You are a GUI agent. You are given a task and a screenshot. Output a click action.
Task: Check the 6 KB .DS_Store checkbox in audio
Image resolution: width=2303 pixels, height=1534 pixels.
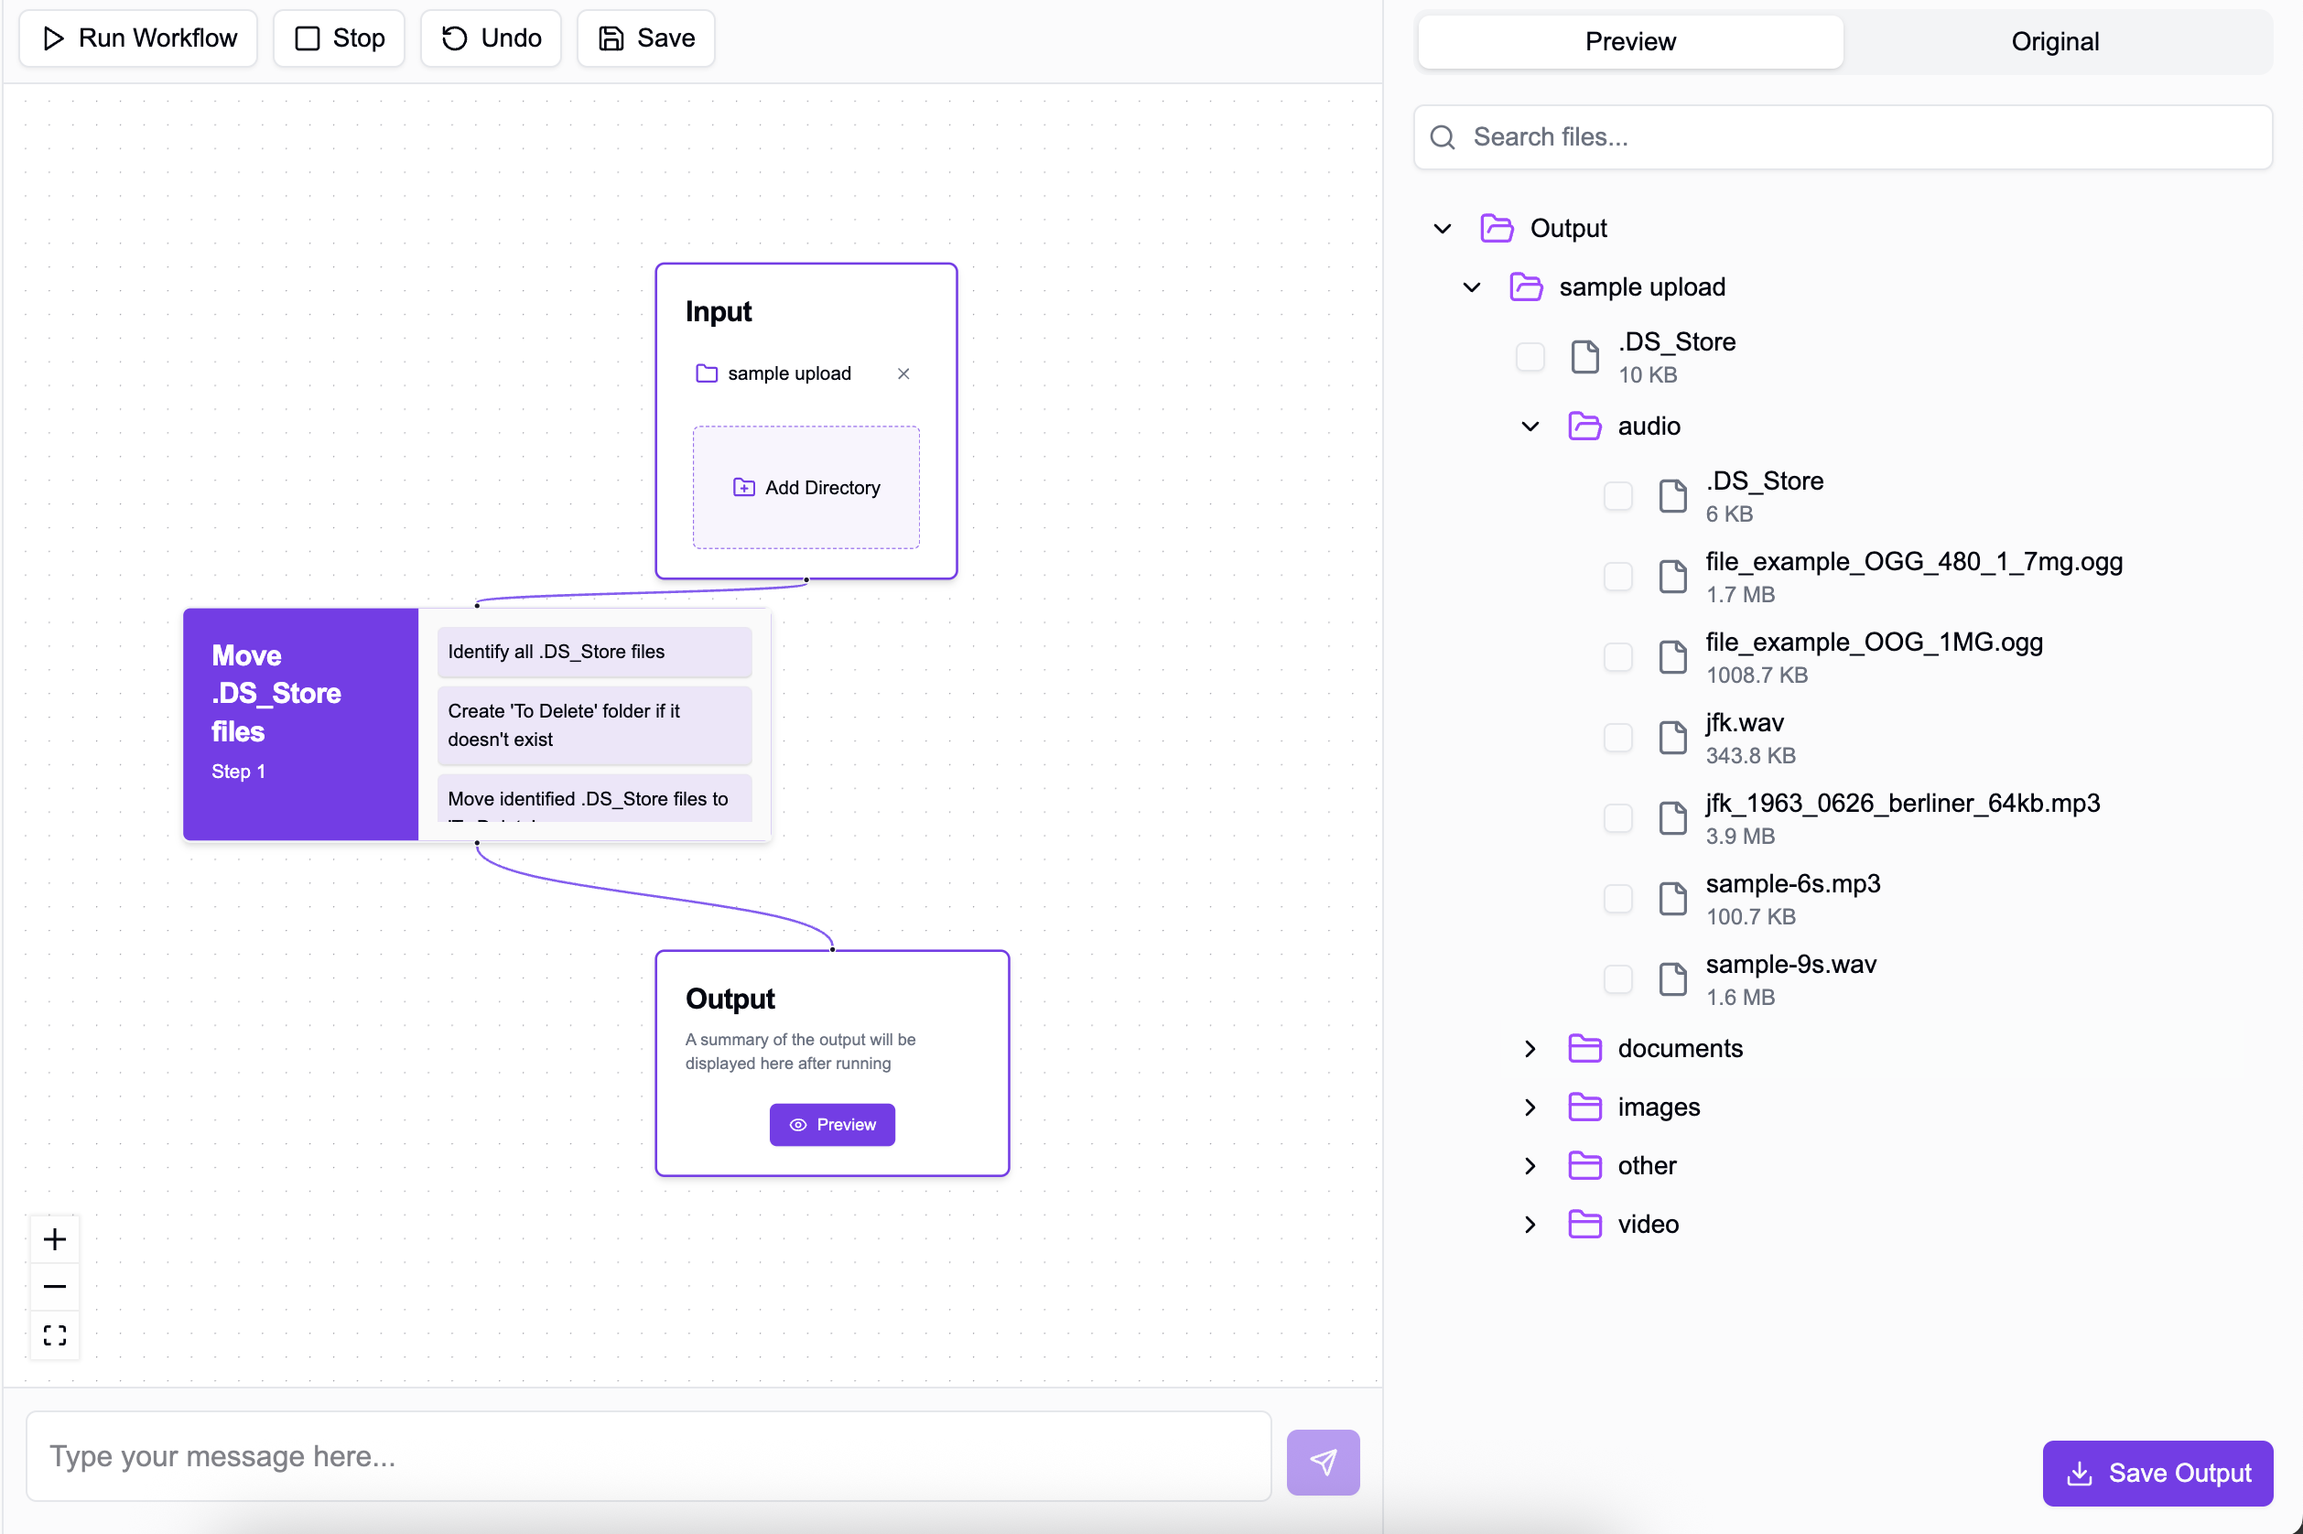tap(1618, 496)
